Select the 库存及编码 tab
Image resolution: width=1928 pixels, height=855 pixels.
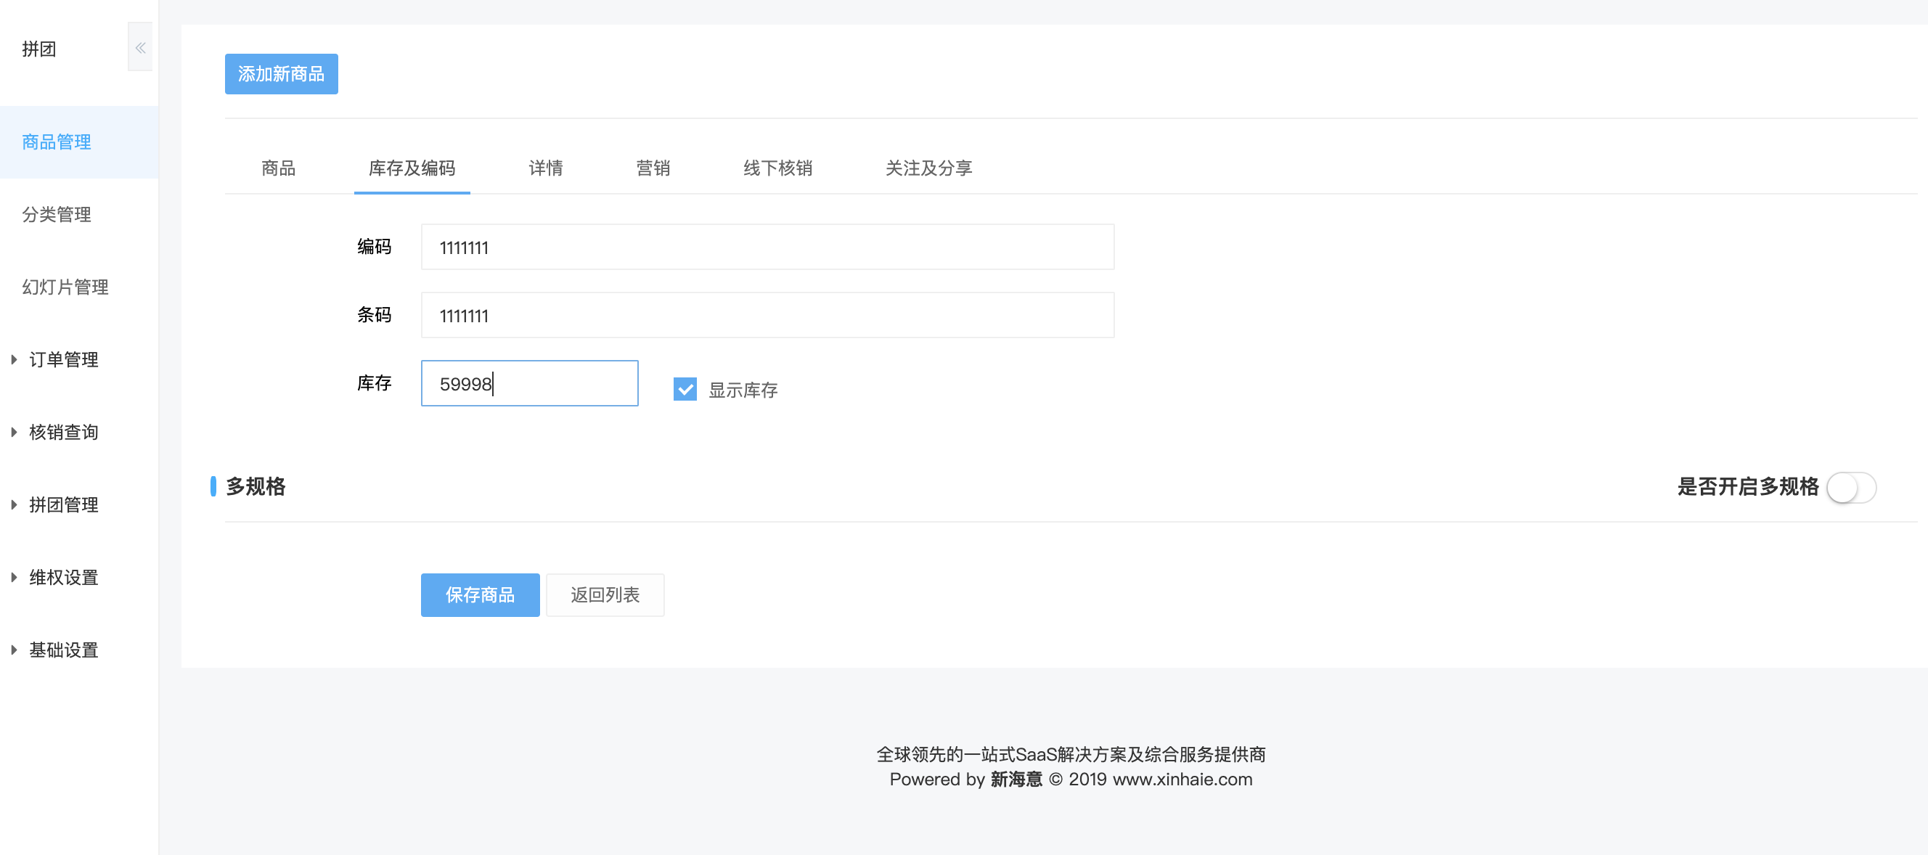412,168
